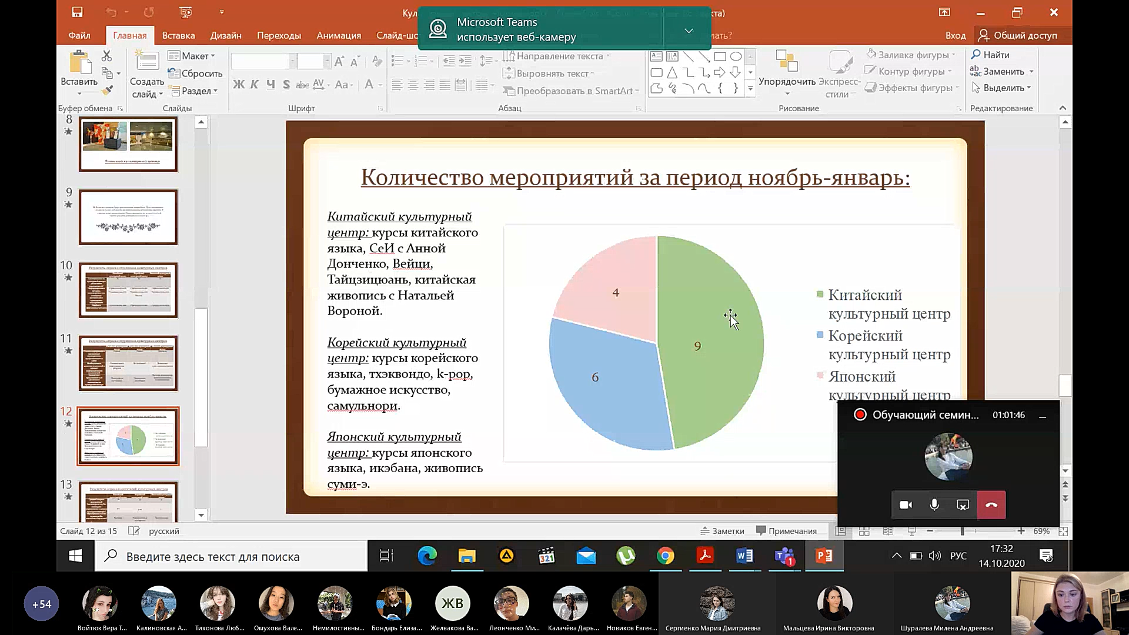The image size is (1129, 635).
Task: Click the Преобразовать в SmartArt icon
Action: (x=509, y=91)
